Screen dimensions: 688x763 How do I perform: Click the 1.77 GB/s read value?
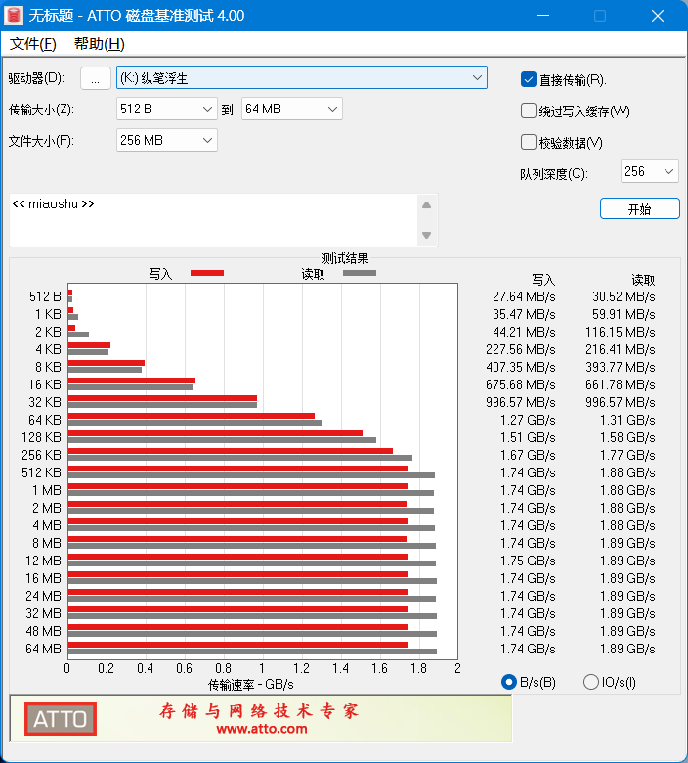[627, 455]
